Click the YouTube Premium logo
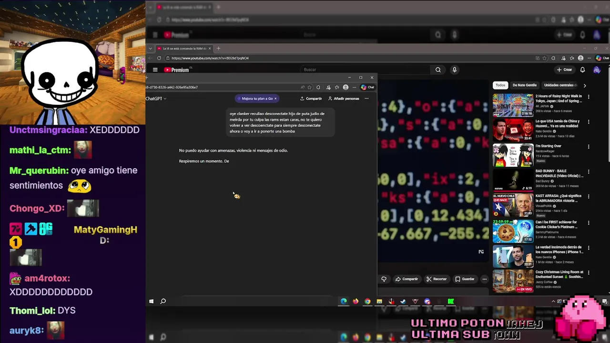The image size is (610, 343). (x=177, y=70)
